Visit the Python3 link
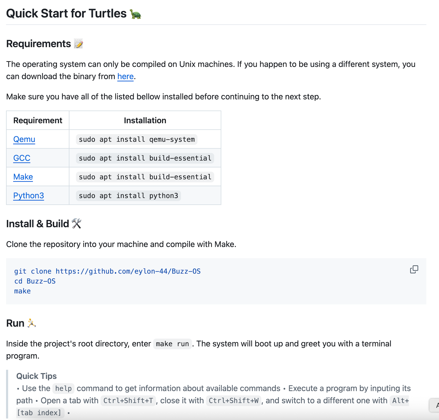 29,195
